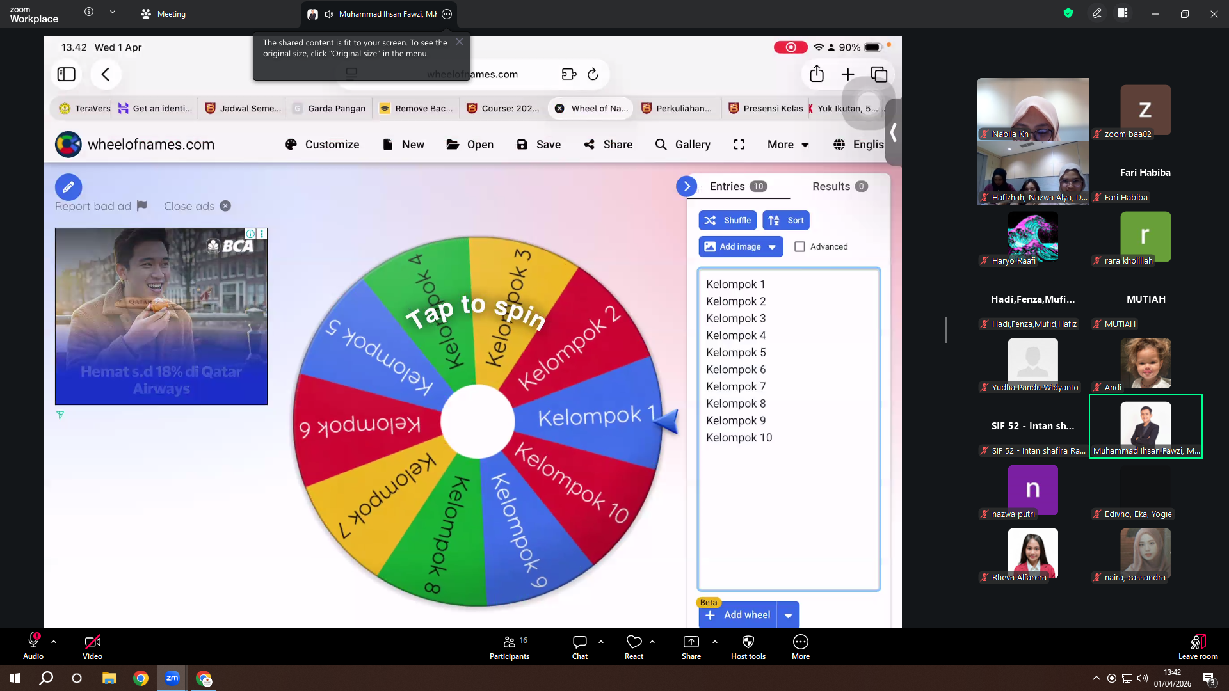Open Host tools
The width and height of the screenshot is (1229, 691).
pyautogui.click(x=748, y=646)
